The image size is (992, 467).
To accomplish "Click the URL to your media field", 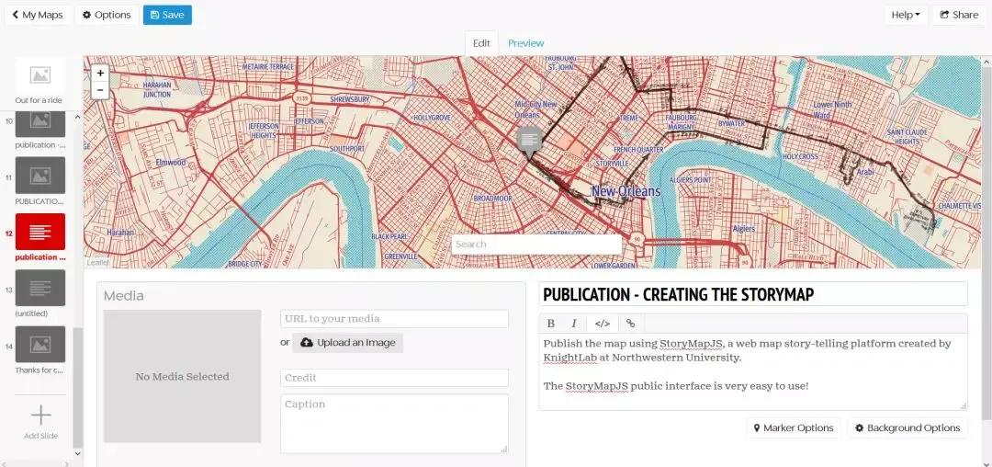I will 394,319.
